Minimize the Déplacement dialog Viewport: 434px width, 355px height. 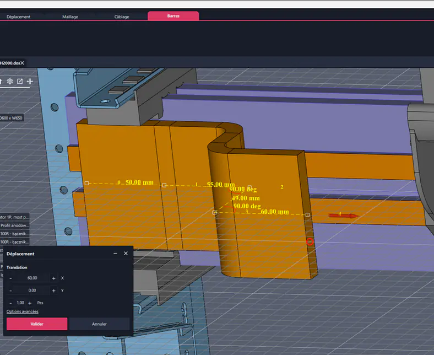[115, 253]
